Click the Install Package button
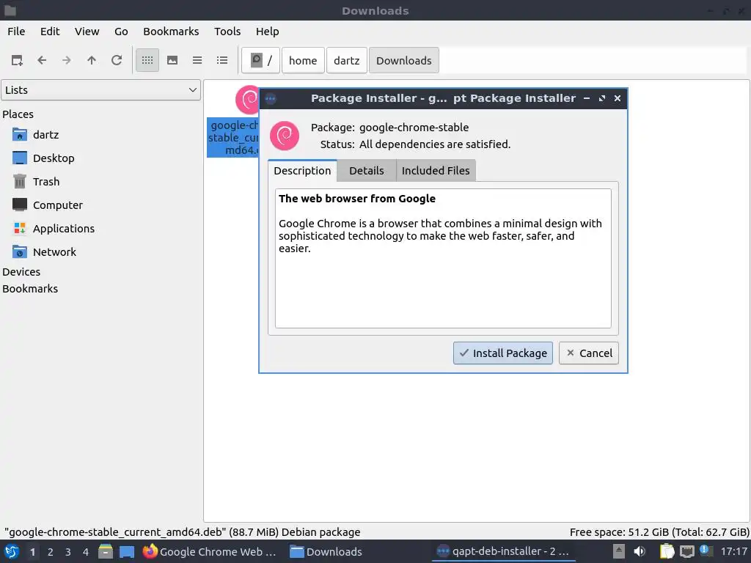The height and width of the screenshot is (563, 751). pos(503,353)
